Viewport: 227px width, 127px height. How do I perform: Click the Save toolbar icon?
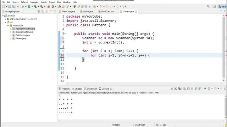click(x=10, y=6)
